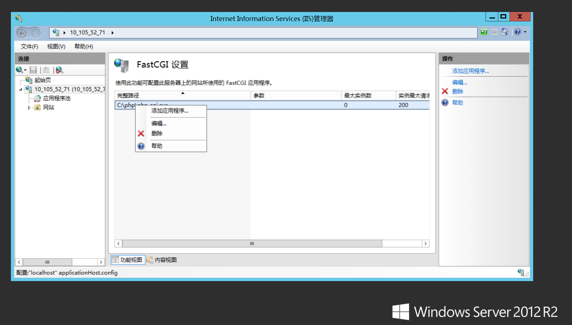
Task: Click 添加应用程序... link in actions pane
Action: (470, 71)
